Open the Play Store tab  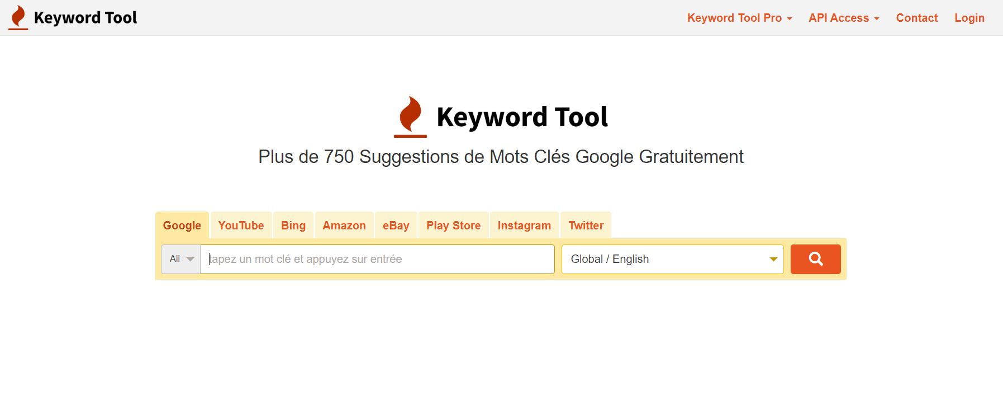click(453, 225)
